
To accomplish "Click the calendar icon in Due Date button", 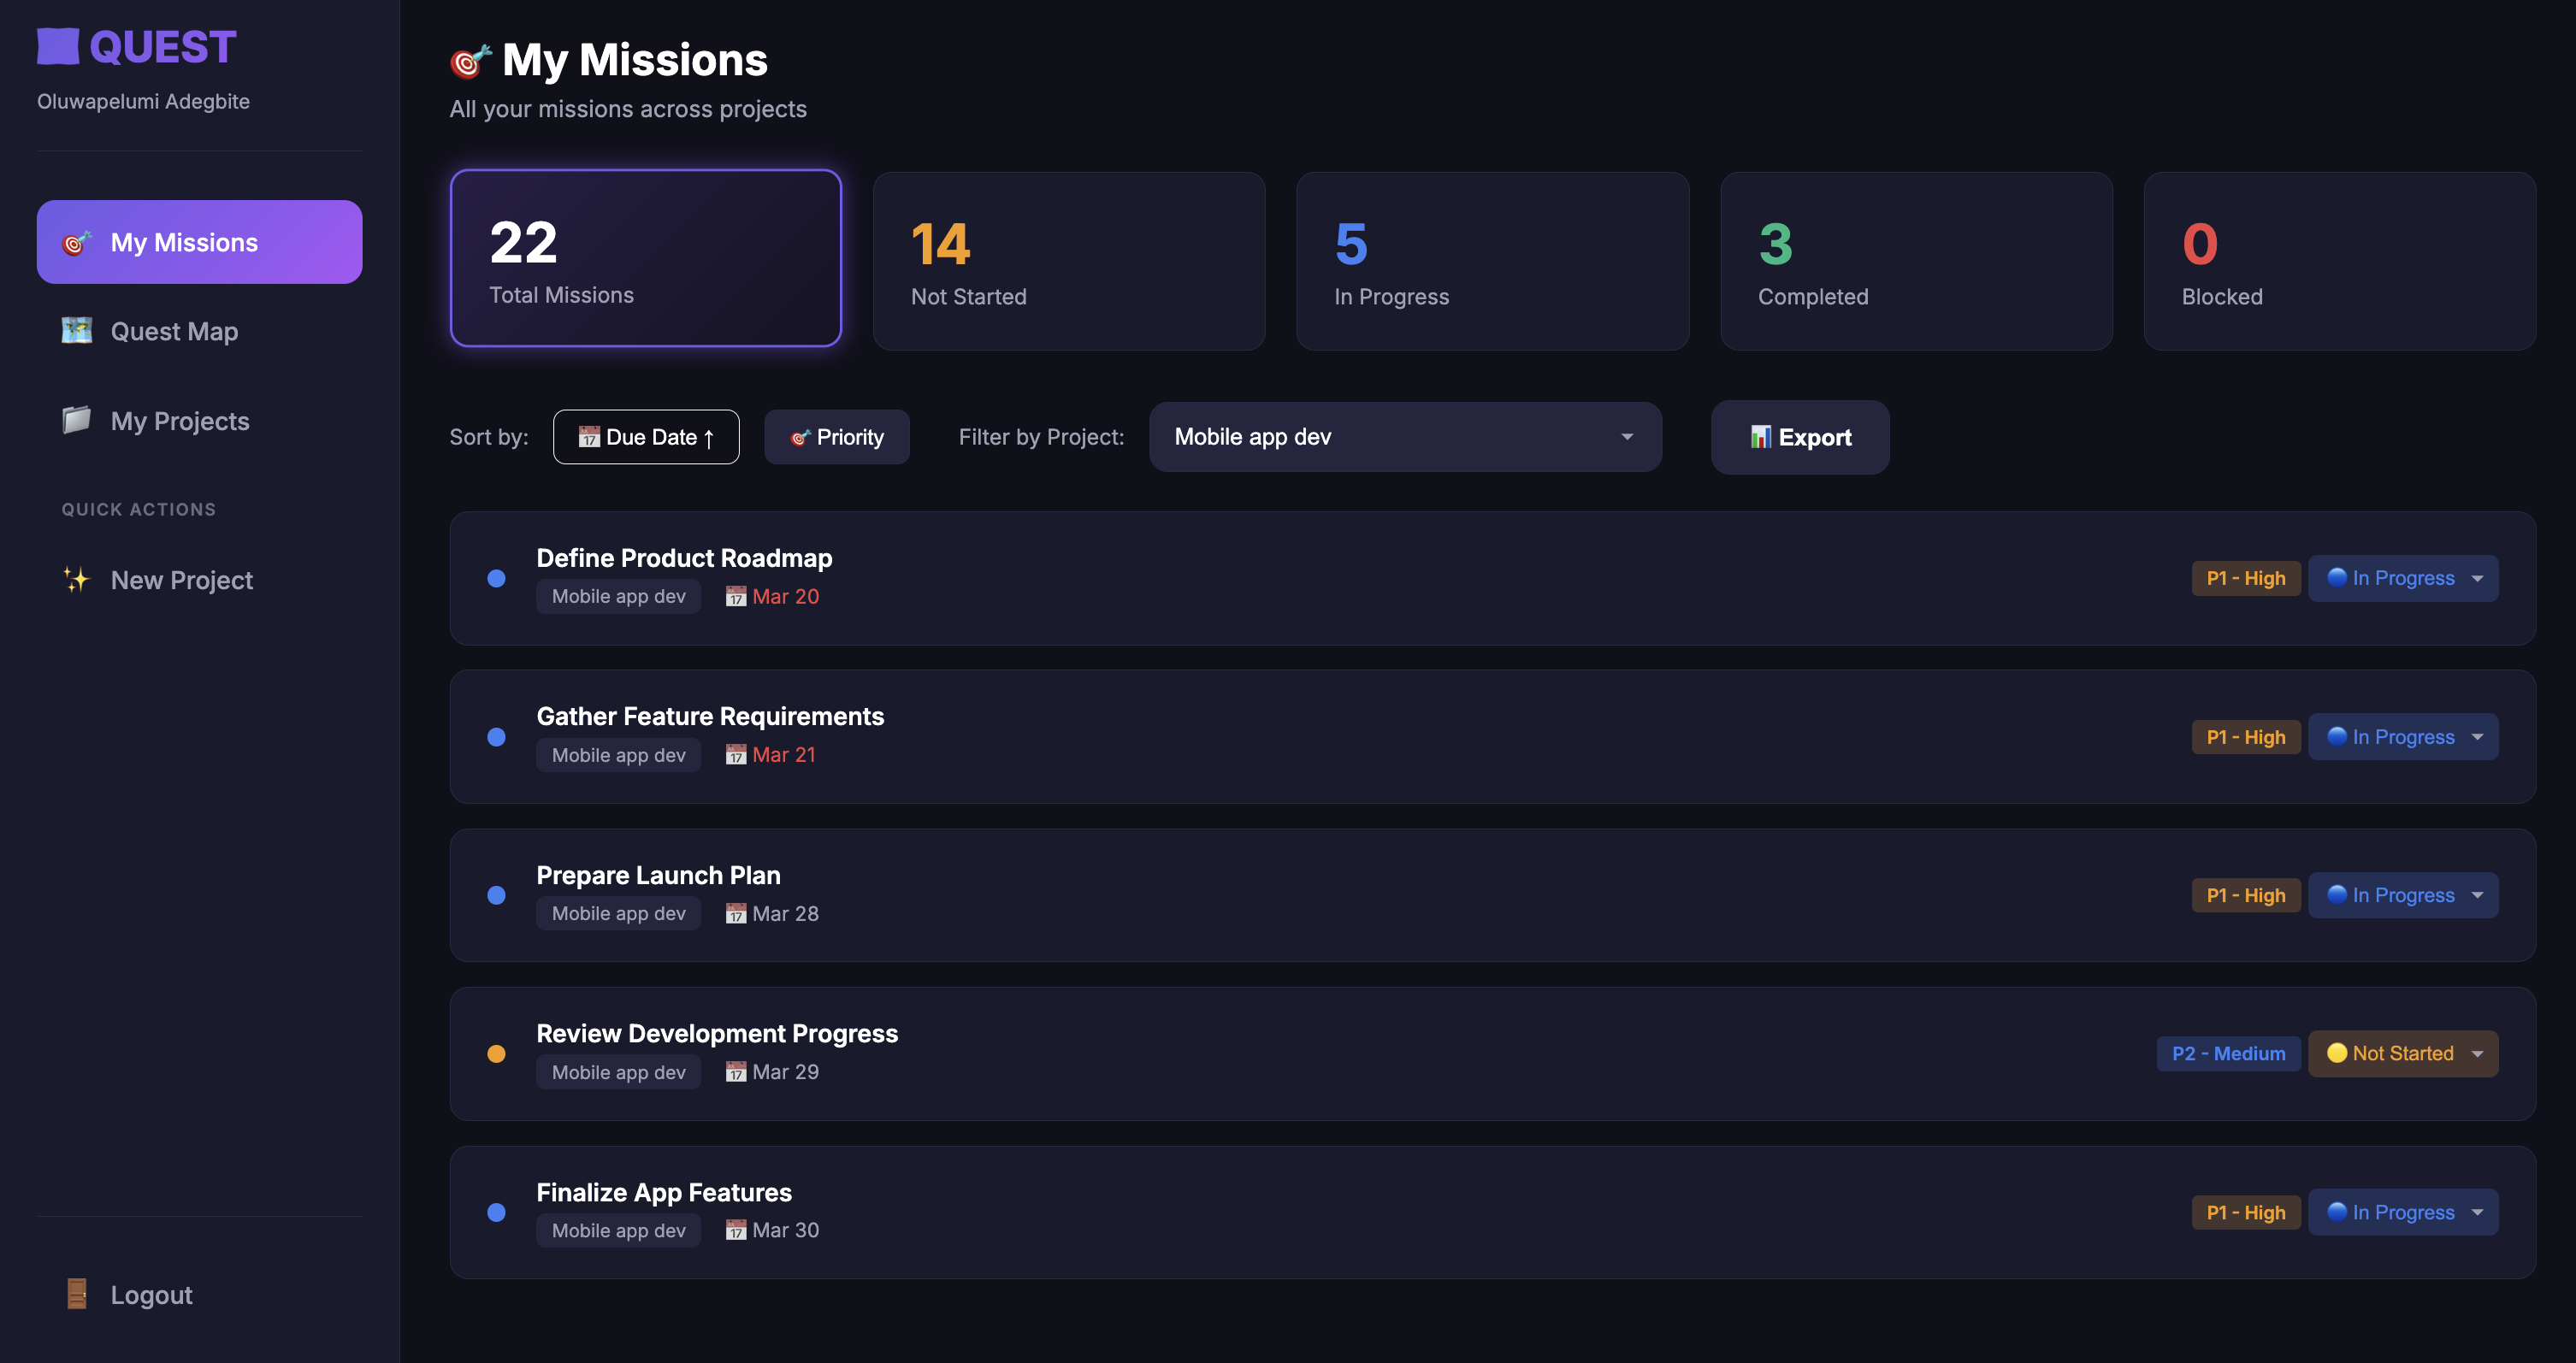I will point(590,437).
